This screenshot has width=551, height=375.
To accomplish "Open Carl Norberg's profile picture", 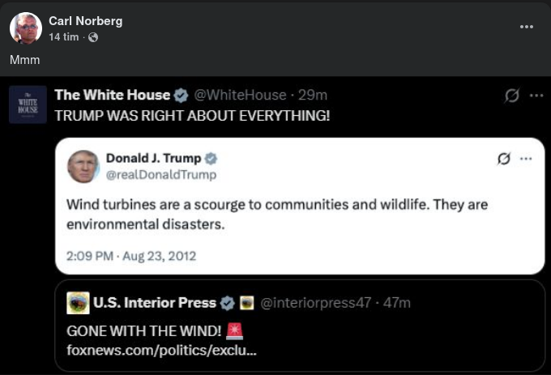I will click(x=26, y=28).
